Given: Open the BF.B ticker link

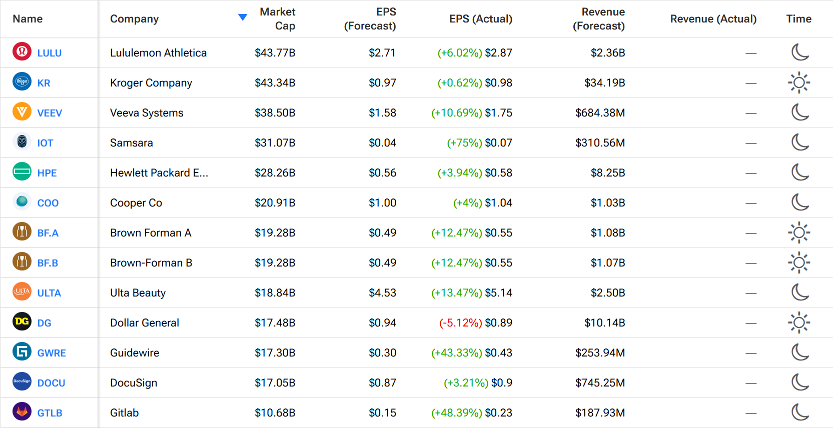Looking at the screenshot, I should tap(48, 263).
